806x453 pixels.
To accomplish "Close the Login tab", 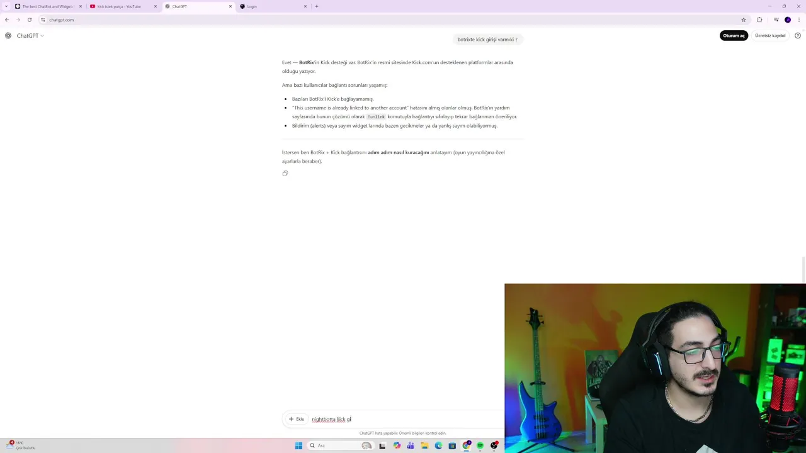I will [x=305, y=6].
